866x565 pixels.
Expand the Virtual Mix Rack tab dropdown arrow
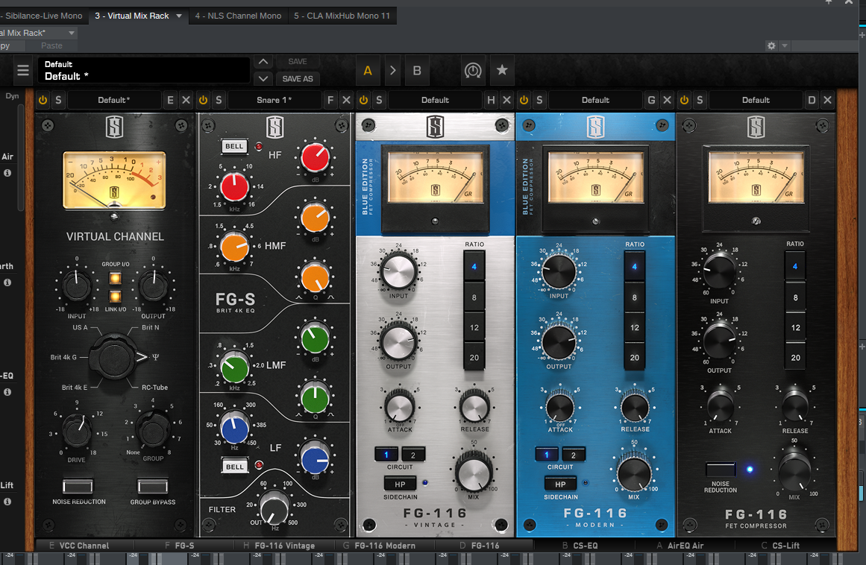pos(179,16)
